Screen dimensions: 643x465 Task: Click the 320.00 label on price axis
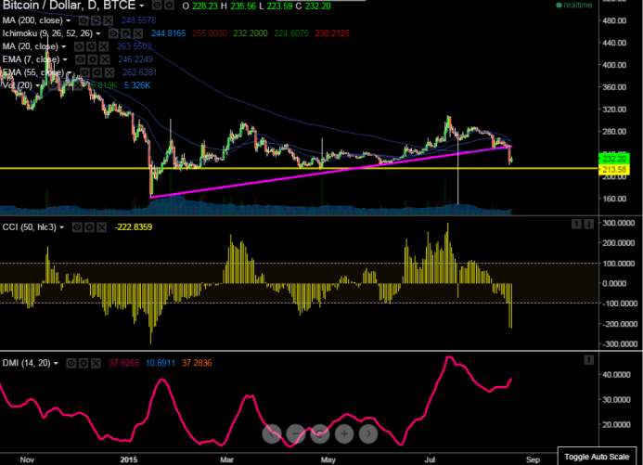(x=614, y=110)
